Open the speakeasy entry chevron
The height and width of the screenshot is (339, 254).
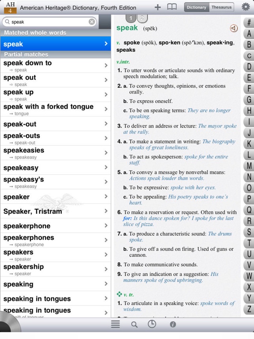point(106,168)
